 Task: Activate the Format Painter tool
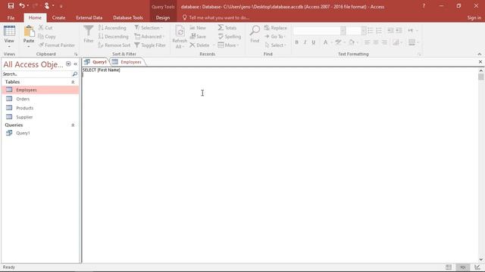(x=57, y=45)
